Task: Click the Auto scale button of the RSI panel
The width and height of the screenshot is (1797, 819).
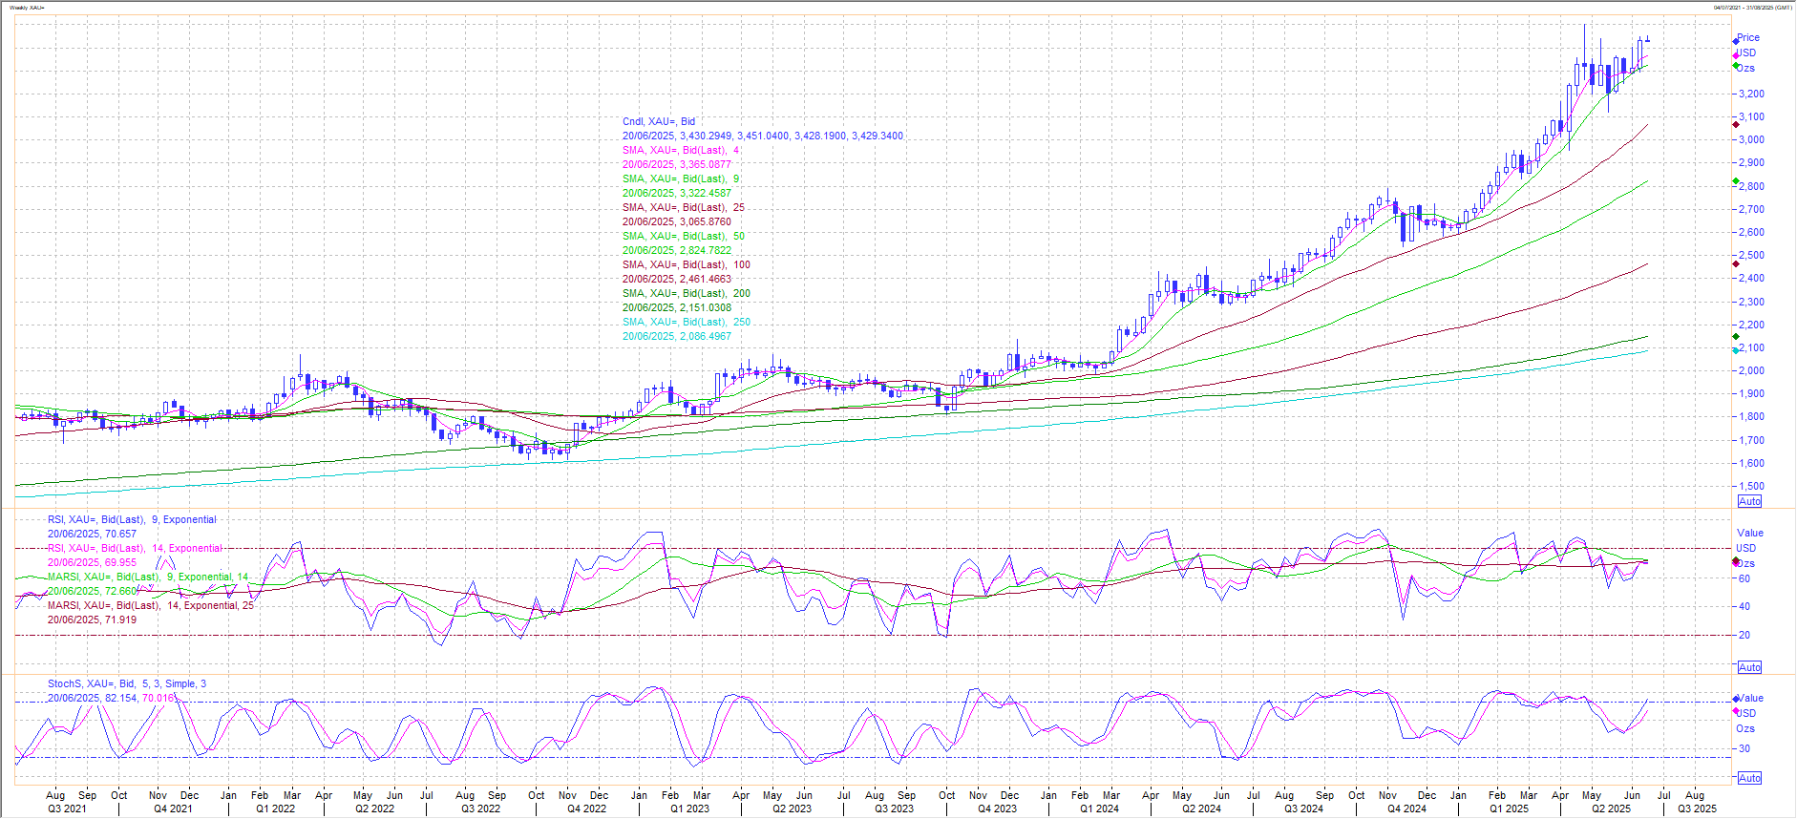Action: click(x=1749, y=667)
